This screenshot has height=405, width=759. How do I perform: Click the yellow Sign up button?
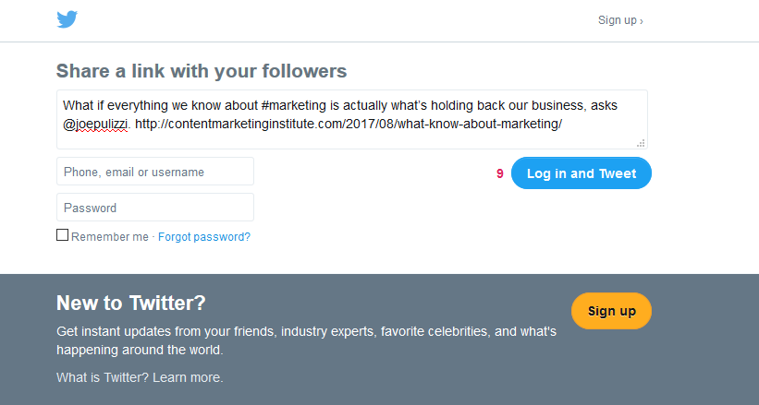(611, 311)
